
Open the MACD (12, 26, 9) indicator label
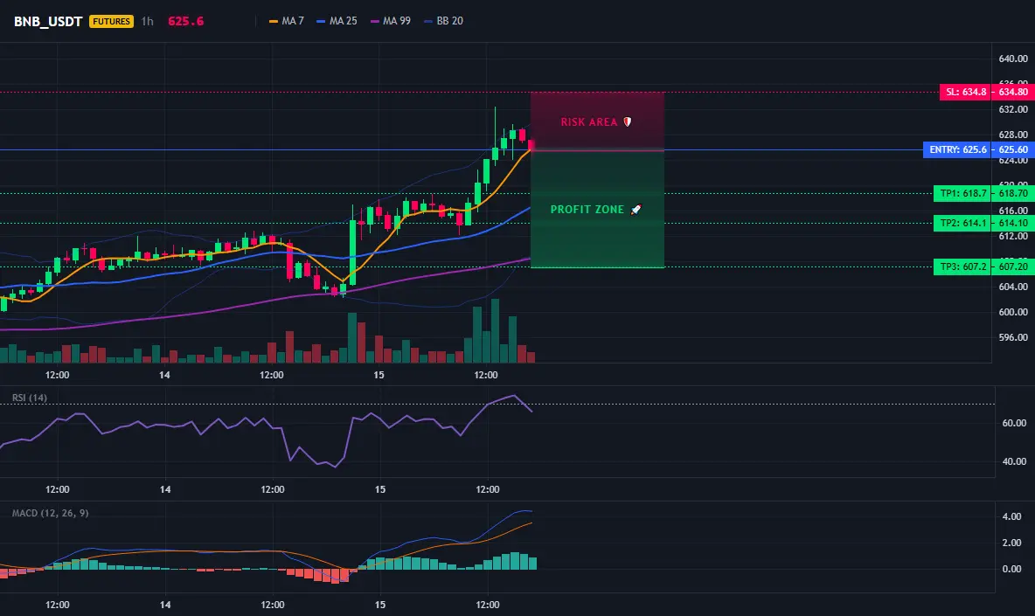pyautogui.click(x=50, y=513)
